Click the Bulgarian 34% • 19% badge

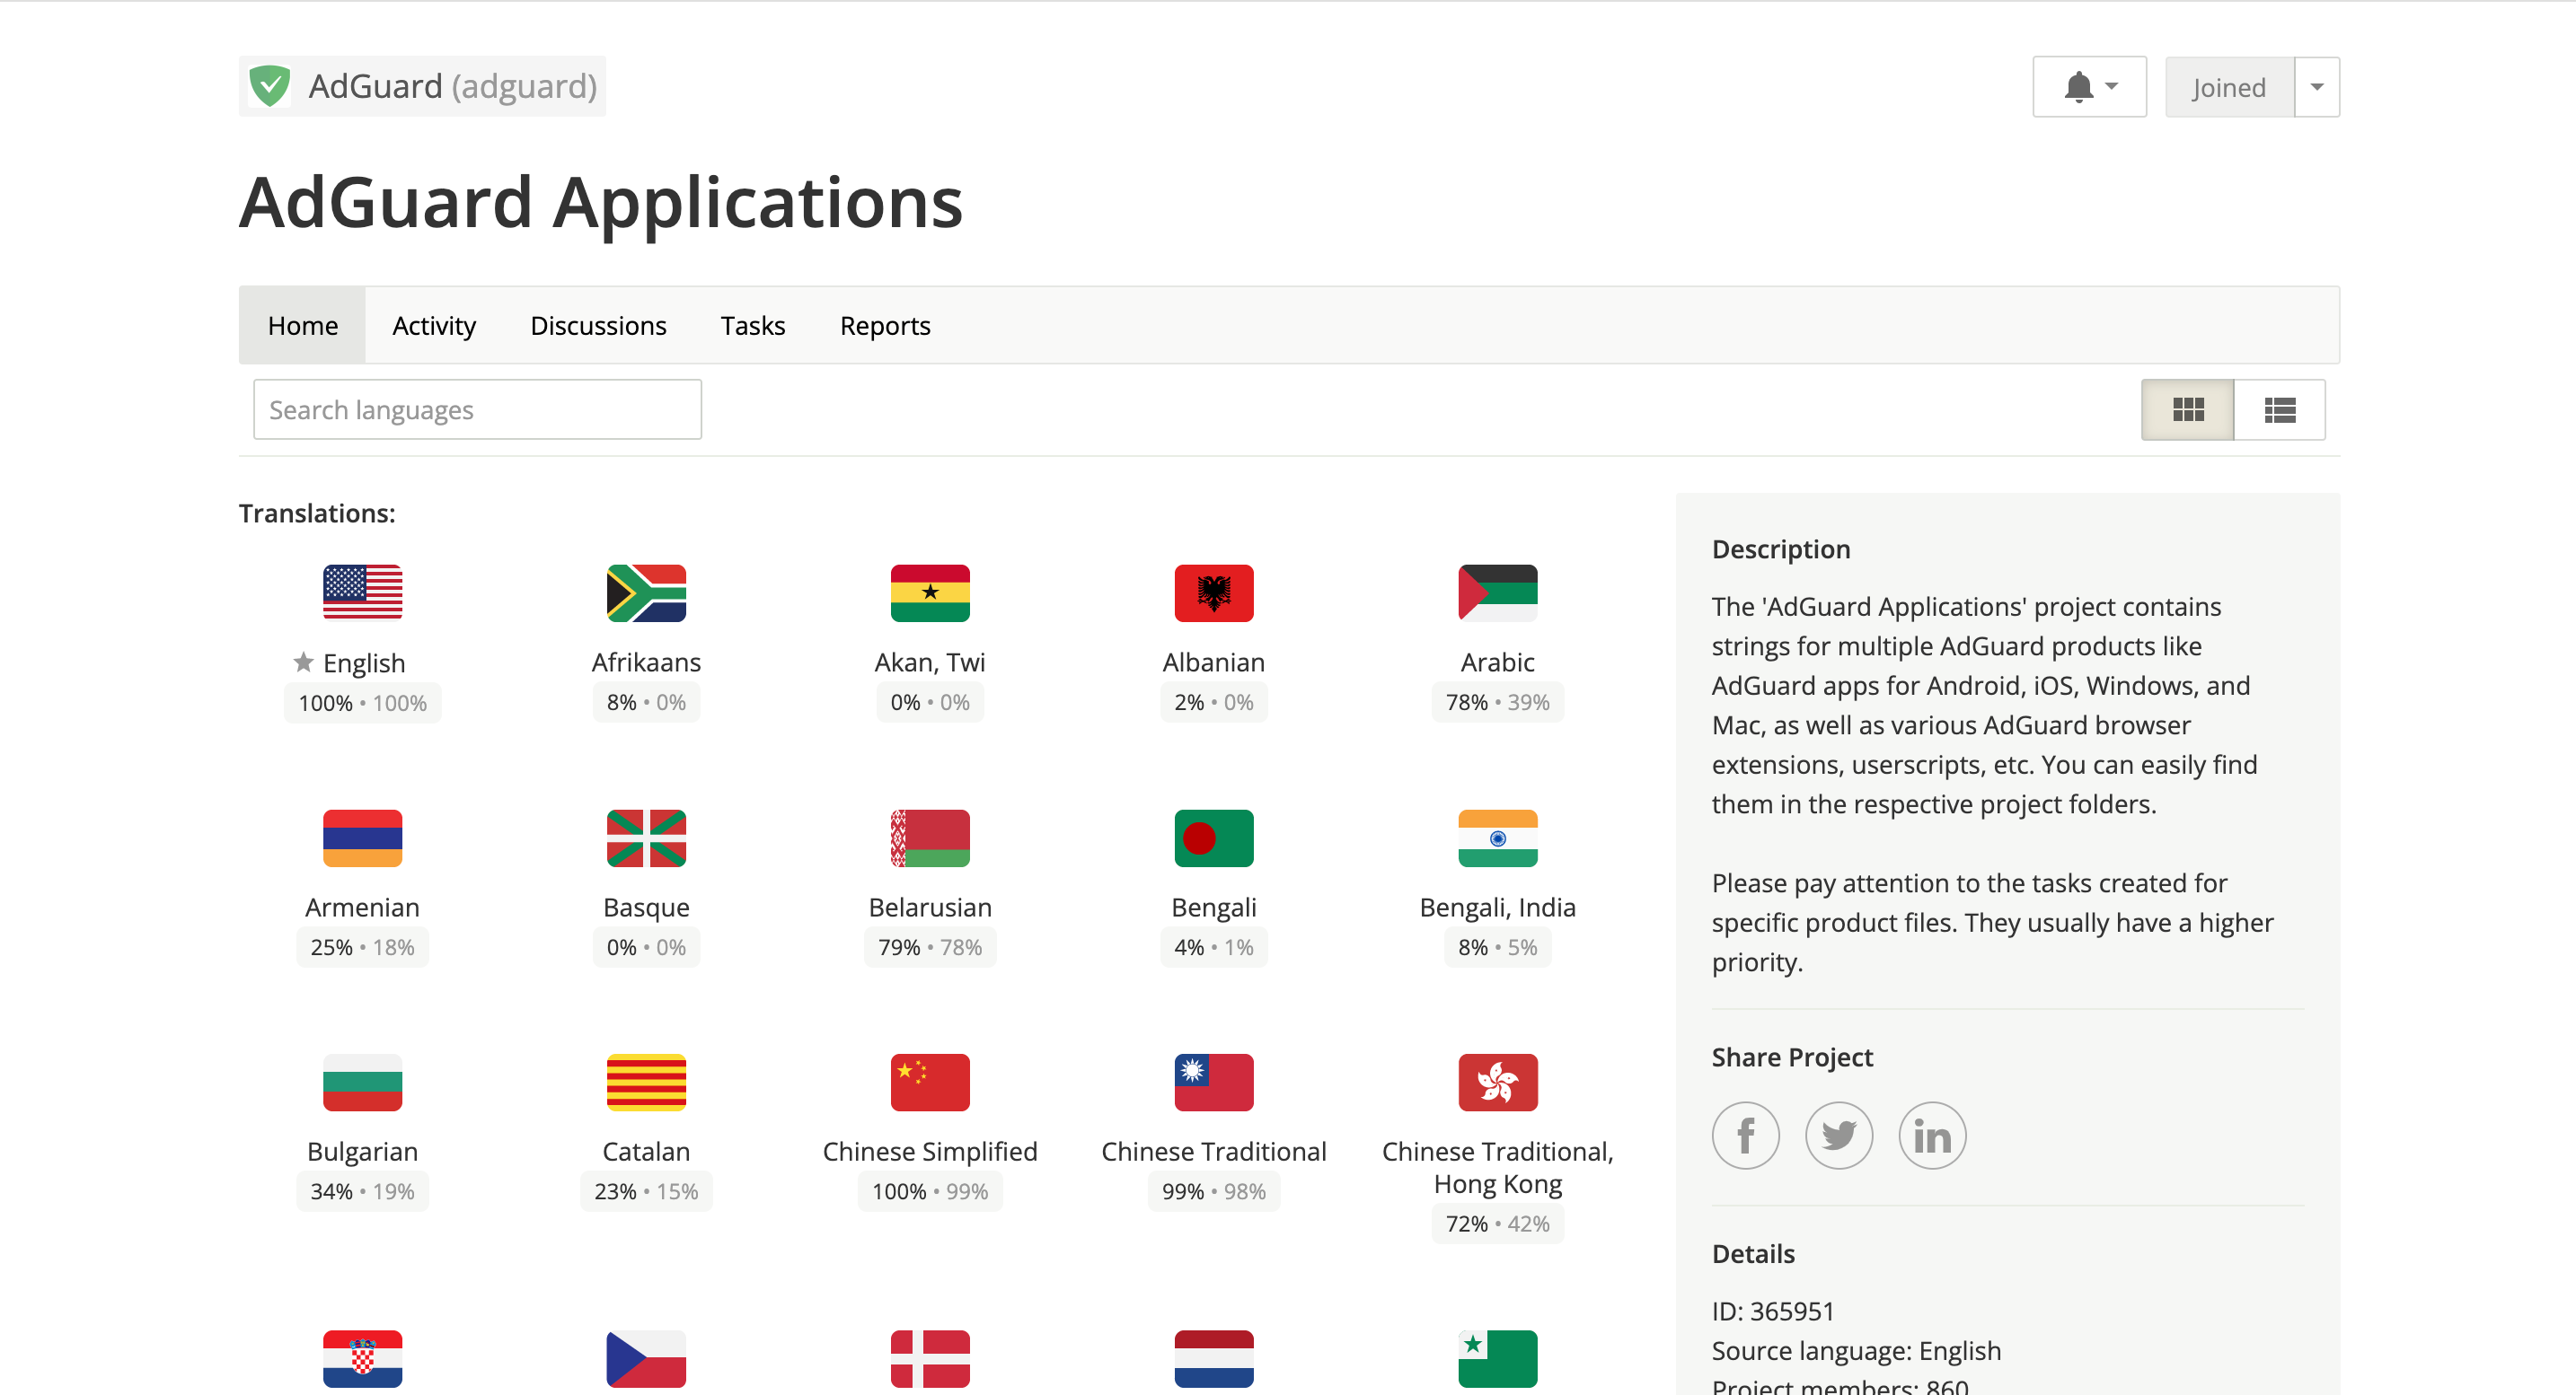coord(362,1191)
